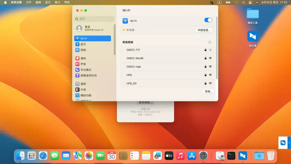The width and height of the screenshot is (291, 164).
Task: Open Launchpad from the Dock
Action: pos(32,155)
